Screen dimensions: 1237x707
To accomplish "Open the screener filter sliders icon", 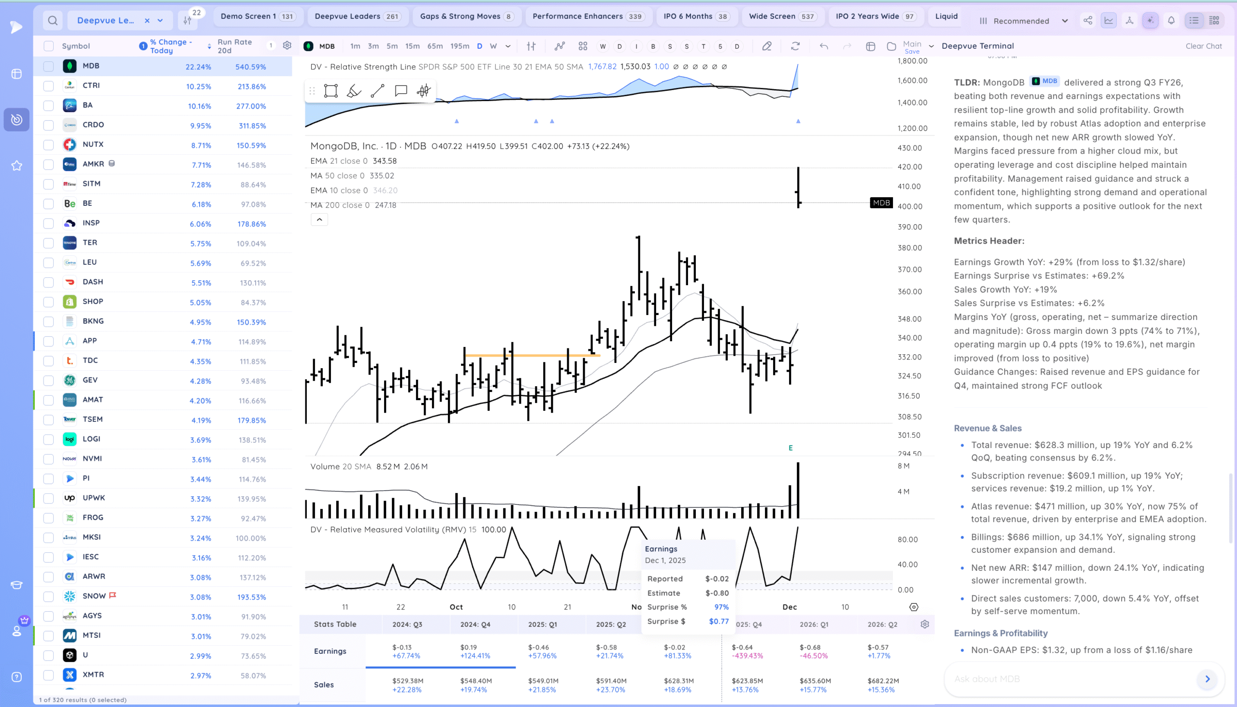I will coord(187,20).
